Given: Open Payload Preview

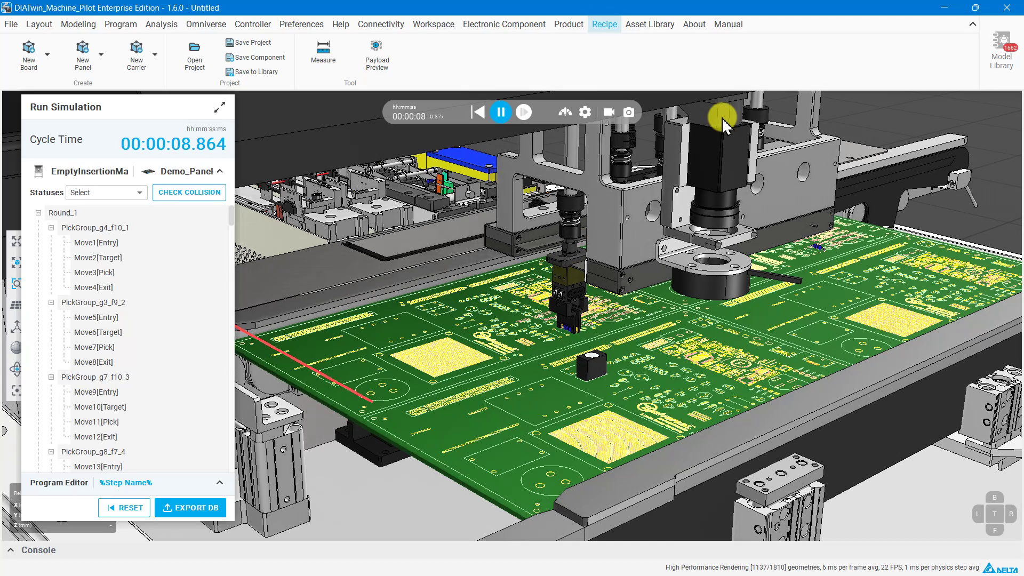Looking at the screenshot, I should pyautogui.click(x=377, y=55).
